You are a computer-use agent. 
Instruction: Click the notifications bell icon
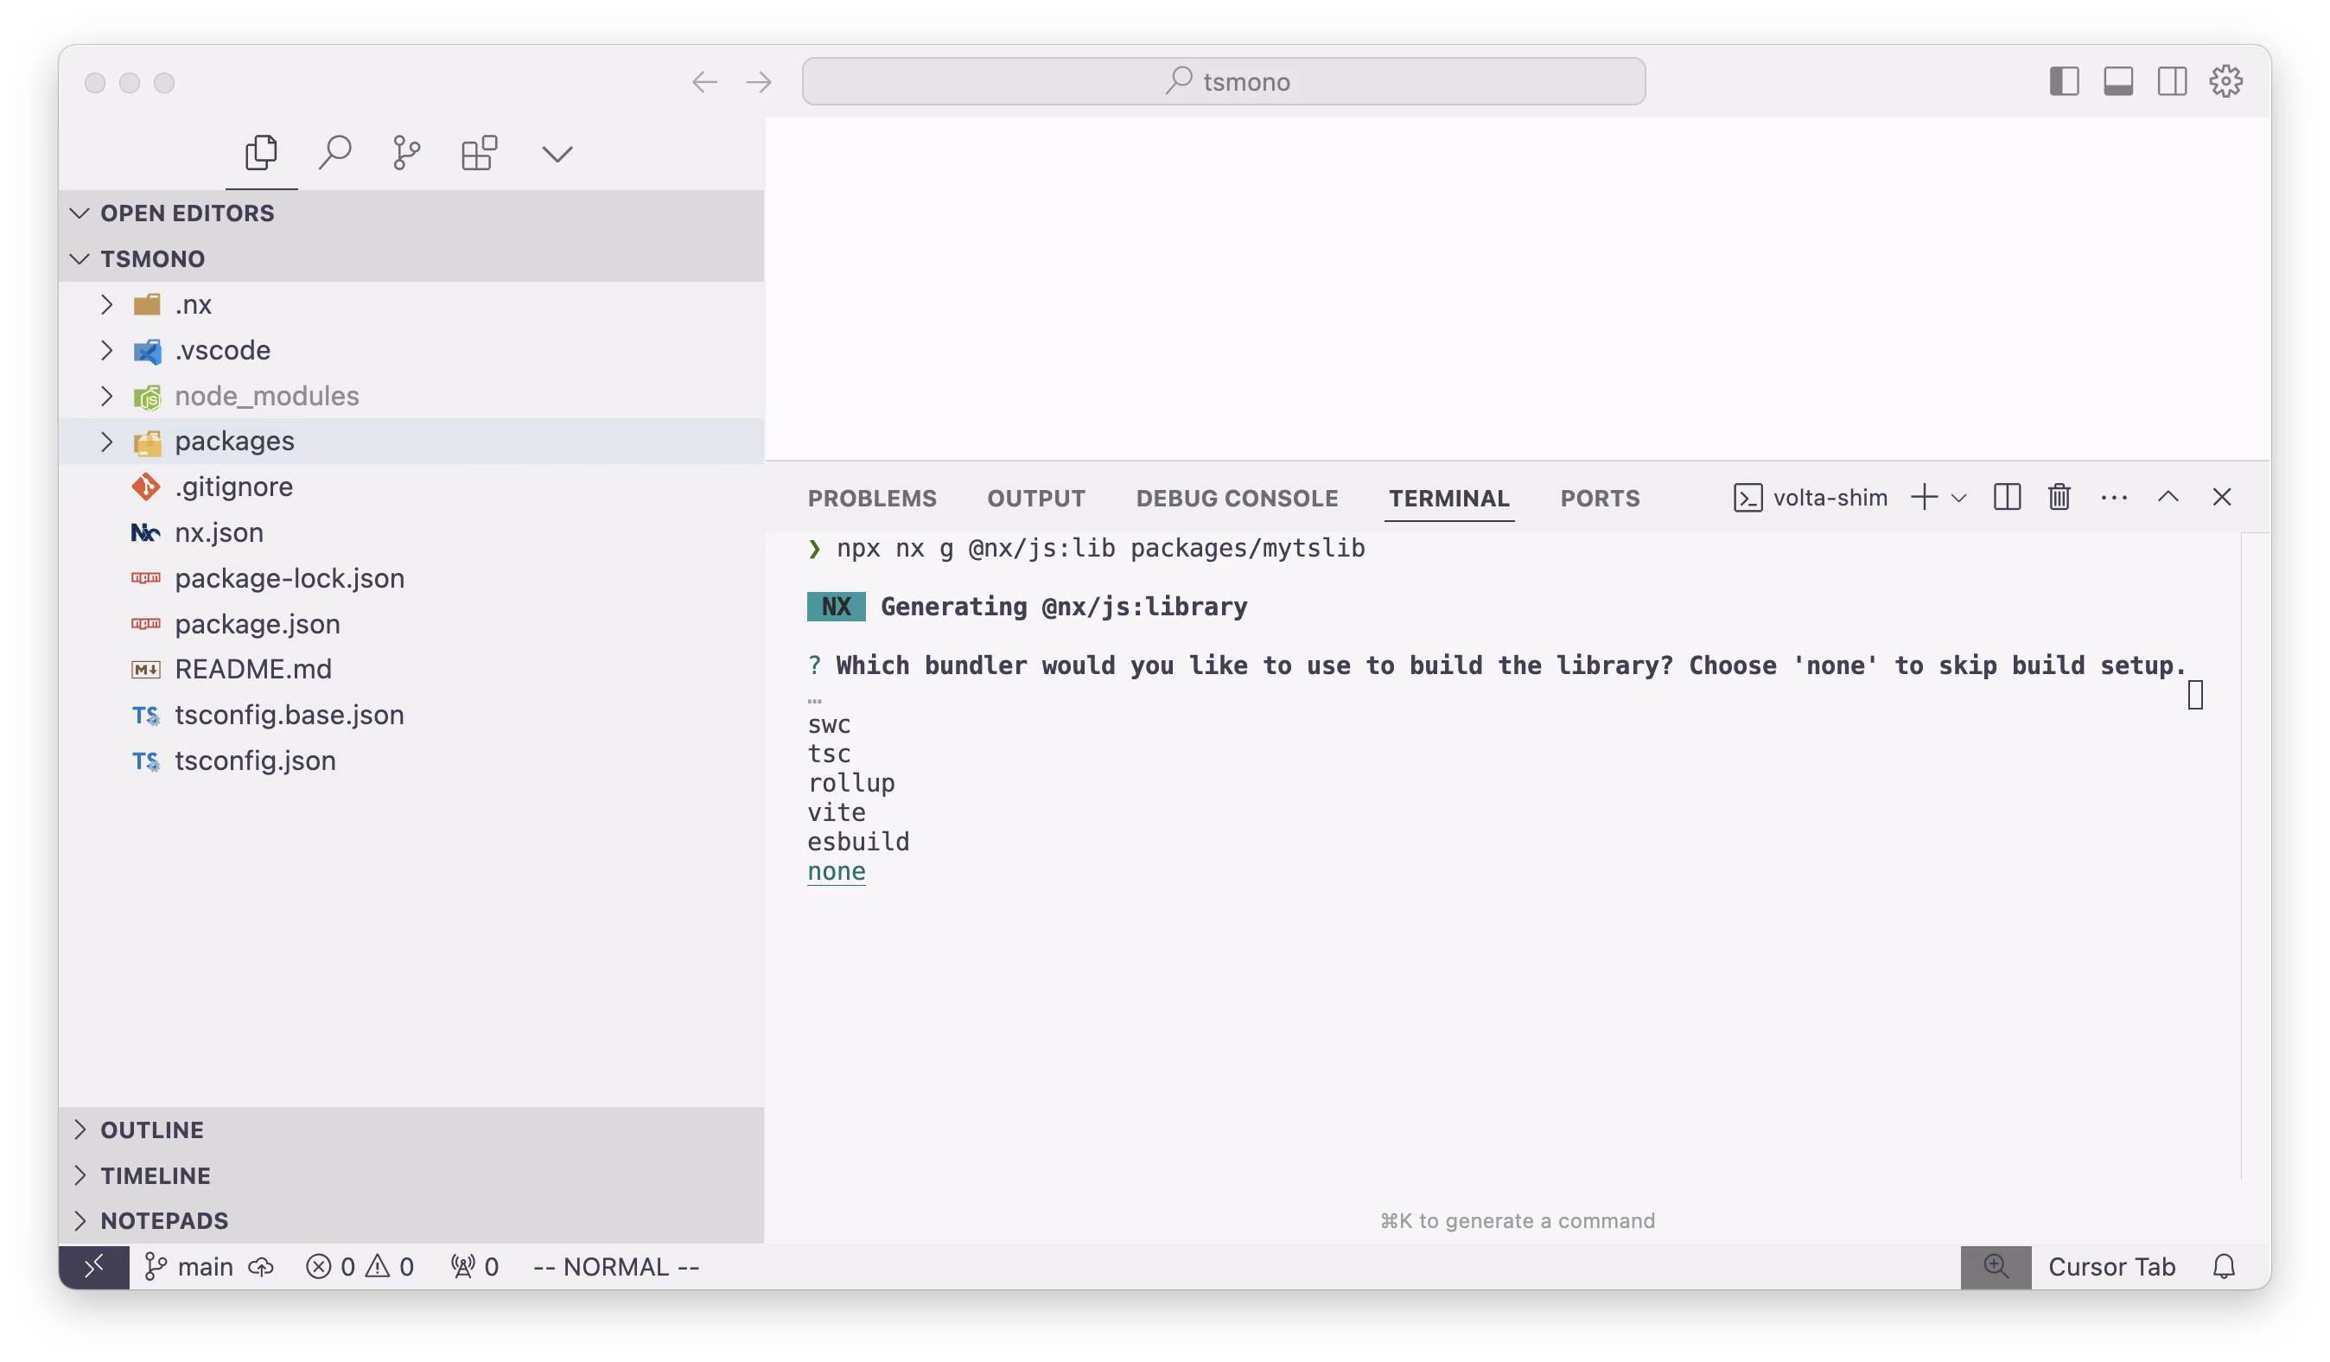pos(2224,1267)
